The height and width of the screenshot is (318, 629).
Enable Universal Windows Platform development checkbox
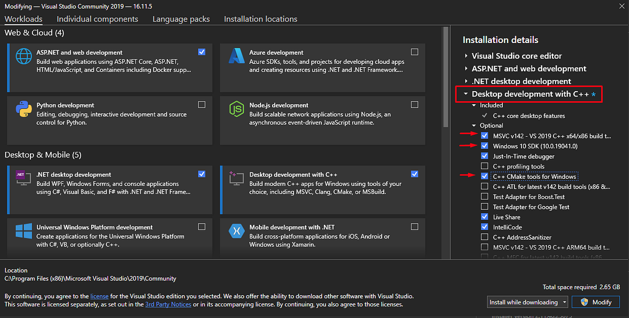point(202,227)
